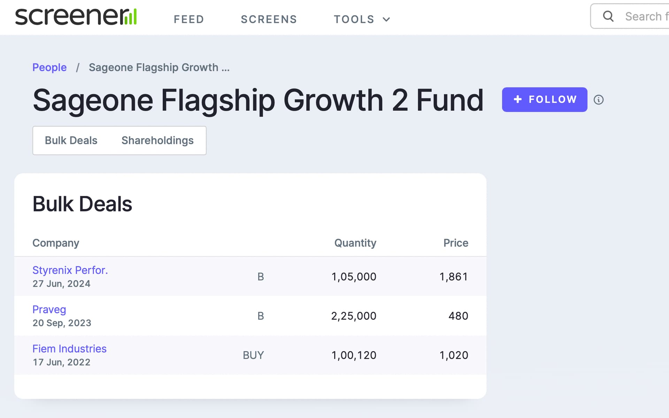Open the Feed menu item
Image resolution: width=669 pixels, height=418 pixels.
click(189, 19)
